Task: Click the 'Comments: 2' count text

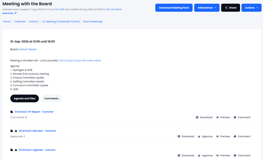Action: click(x=18, y=118)
